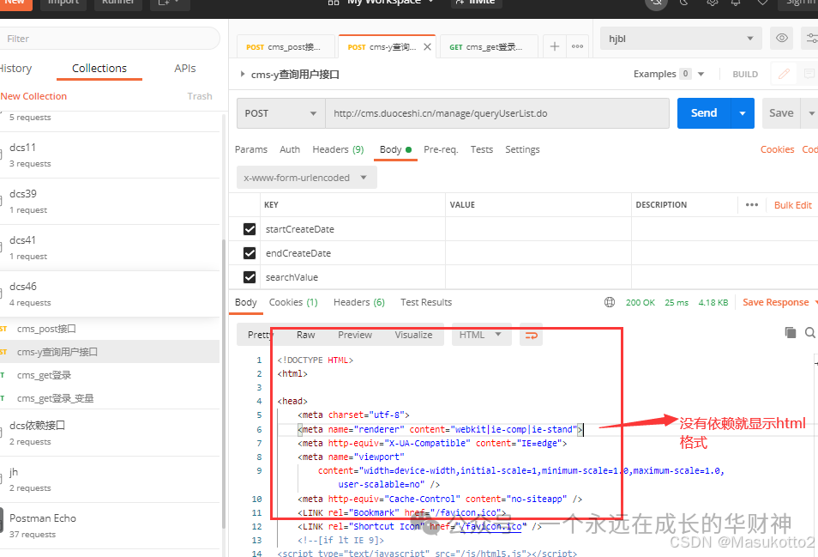Open search in response magnifier icon
The image size is (818, 557).
(x=810, y=332)
